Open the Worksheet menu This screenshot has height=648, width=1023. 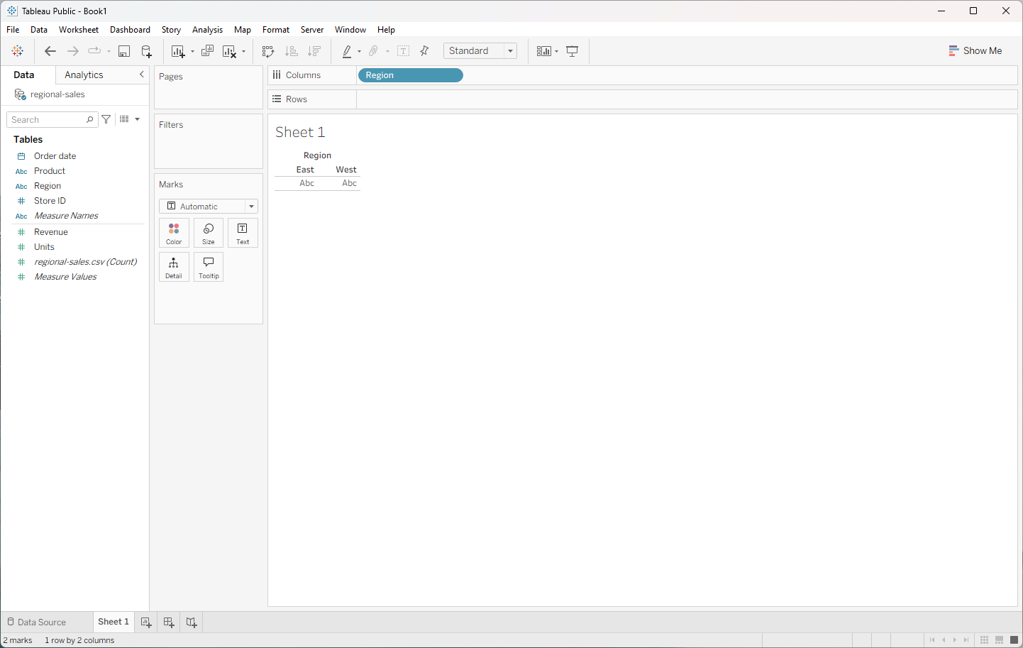pyautogui.click(x=79, y=30)
